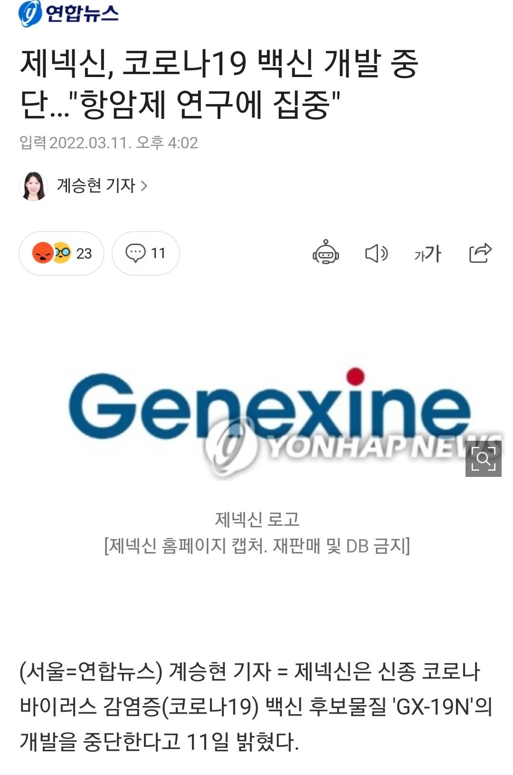Click the AI summary robot icon
The height and width of the screenshot is (775, 513).
(x=326, y=253)
